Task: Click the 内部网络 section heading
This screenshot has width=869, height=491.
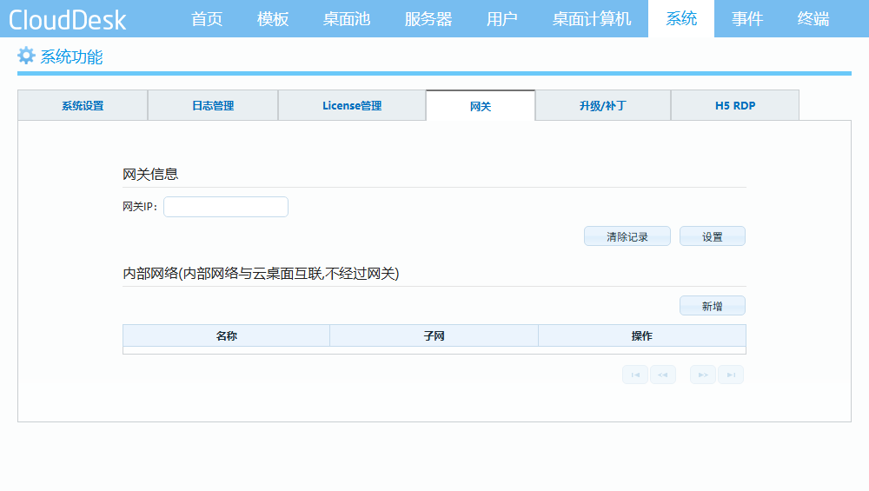Action: pos(261,273)
